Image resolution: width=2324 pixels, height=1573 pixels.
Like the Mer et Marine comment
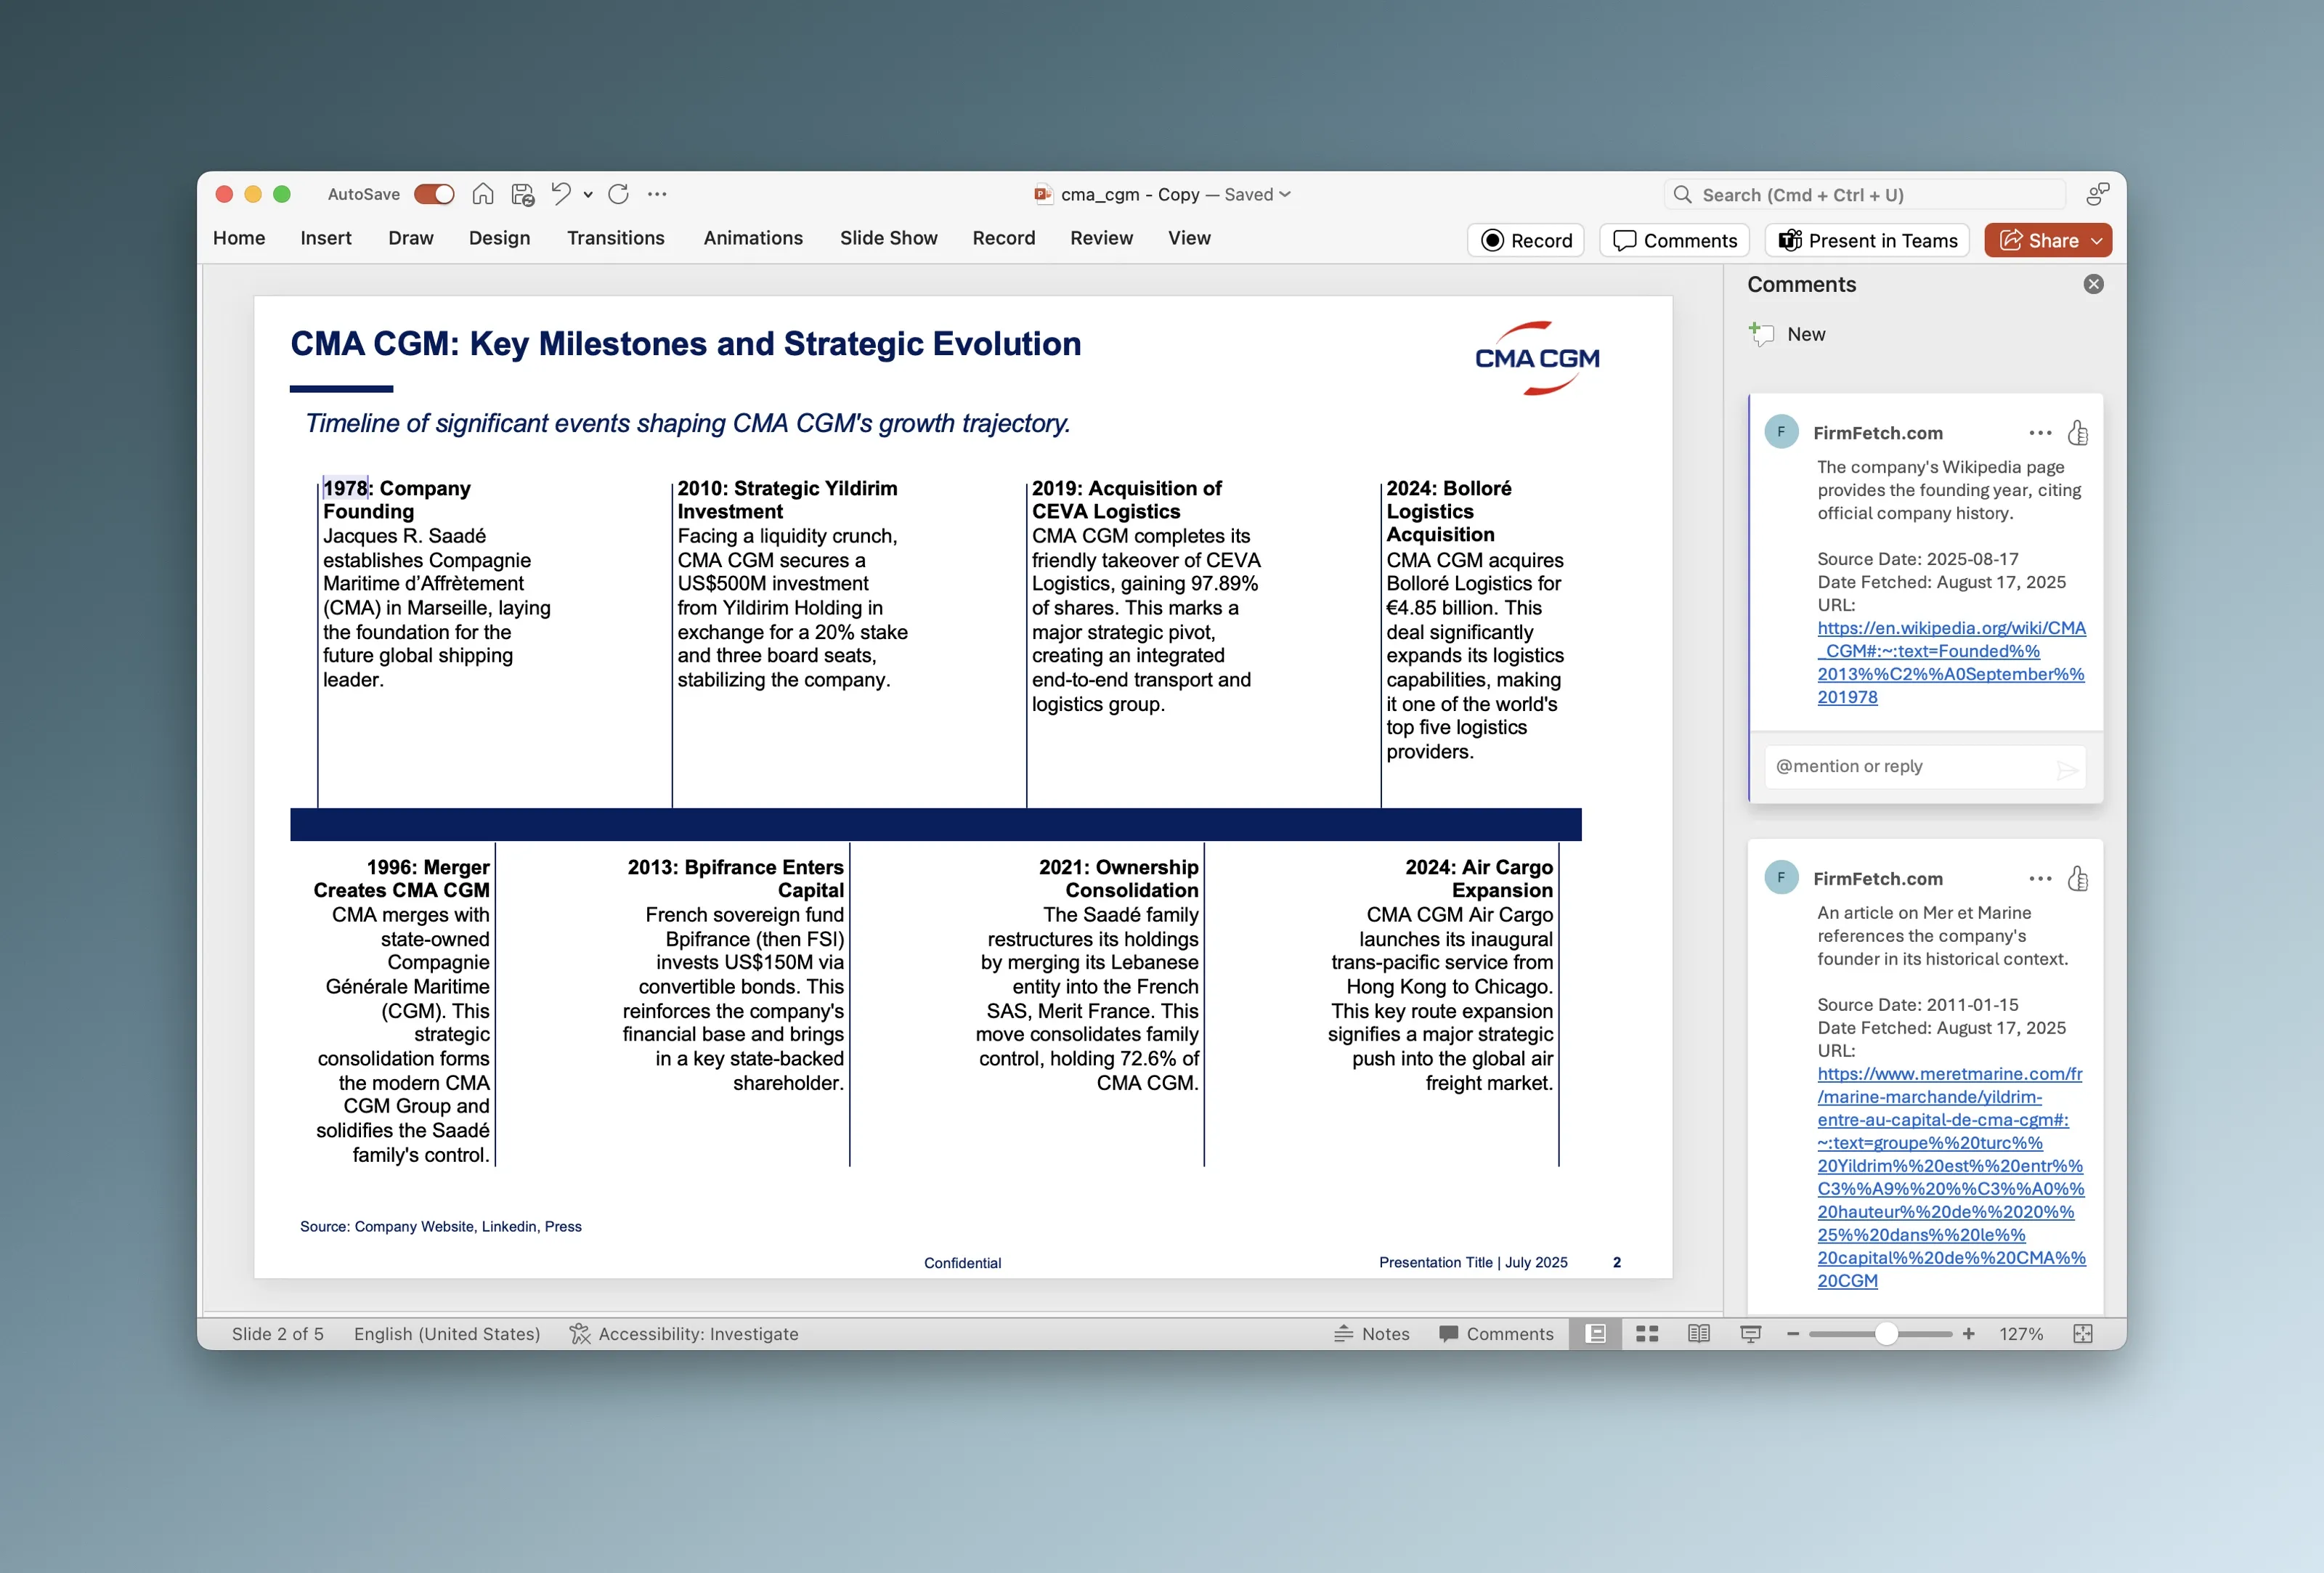pos(2078,879)
